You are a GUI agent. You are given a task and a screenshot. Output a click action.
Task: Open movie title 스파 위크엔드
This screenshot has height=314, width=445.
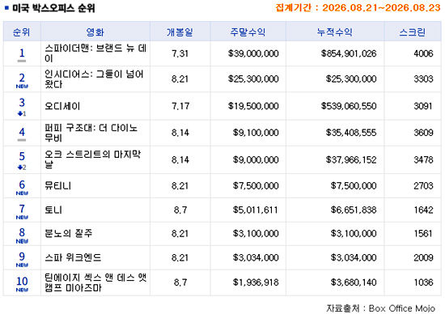tap(73, 257)
